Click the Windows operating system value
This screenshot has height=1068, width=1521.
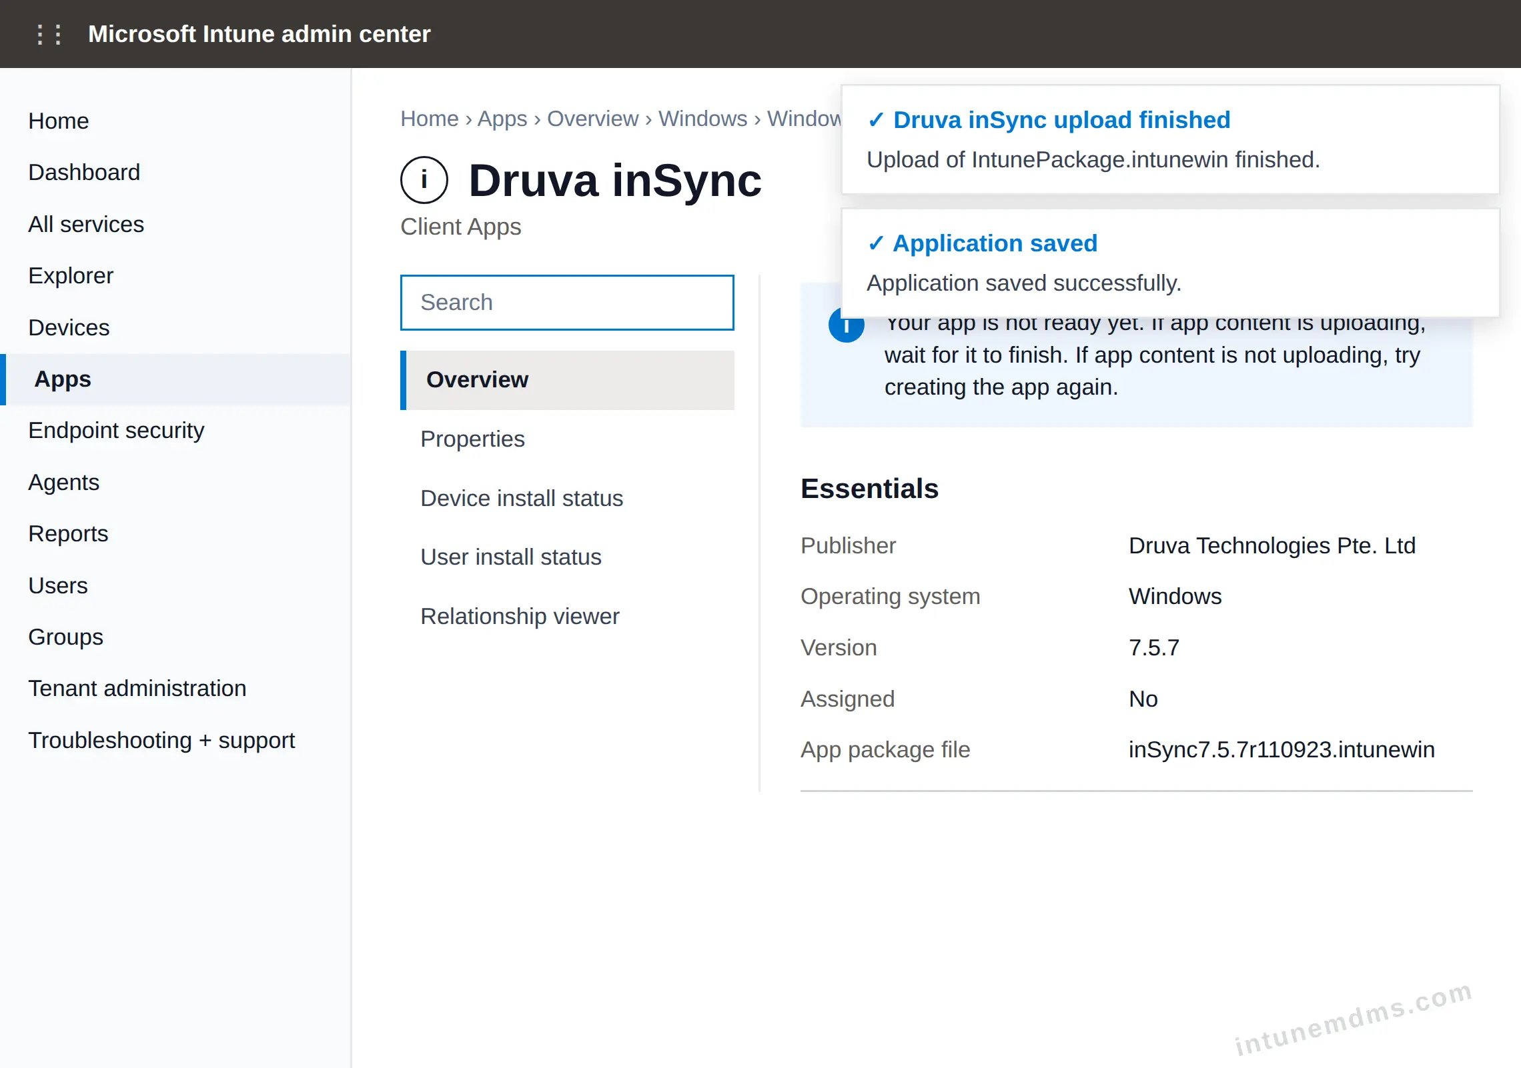click(1175, 596)
